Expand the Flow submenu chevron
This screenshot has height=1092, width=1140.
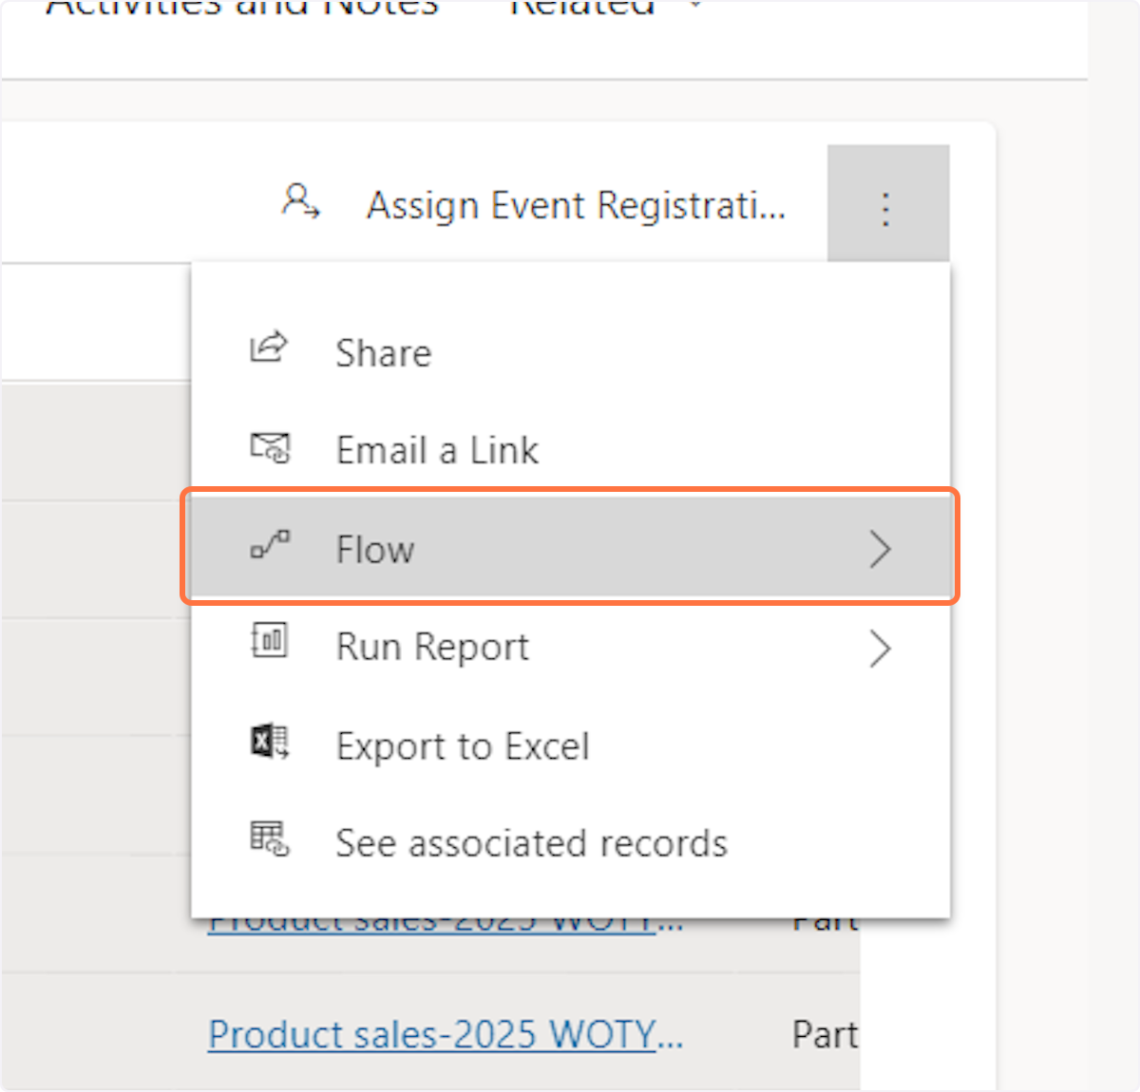tap(880, 550)
